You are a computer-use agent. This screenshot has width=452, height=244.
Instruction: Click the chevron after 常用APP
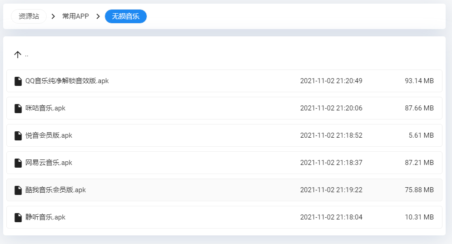pos(98,16)
